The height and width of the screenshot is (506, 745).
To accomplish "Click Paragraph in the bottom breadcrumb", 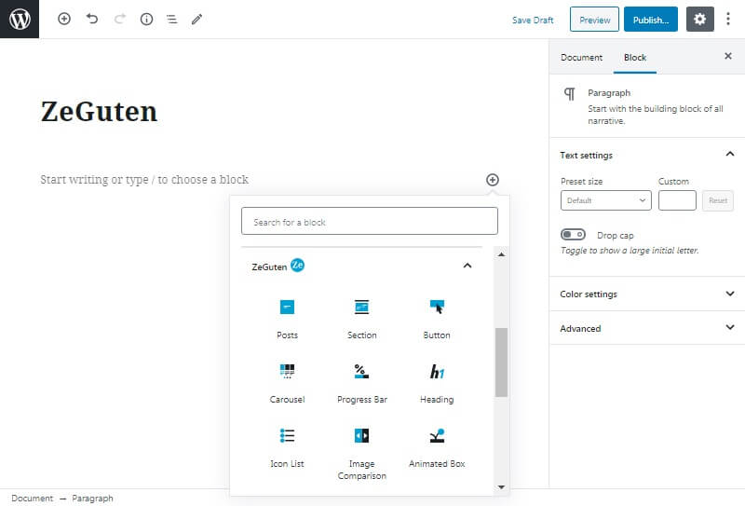I will coord(92,498).
